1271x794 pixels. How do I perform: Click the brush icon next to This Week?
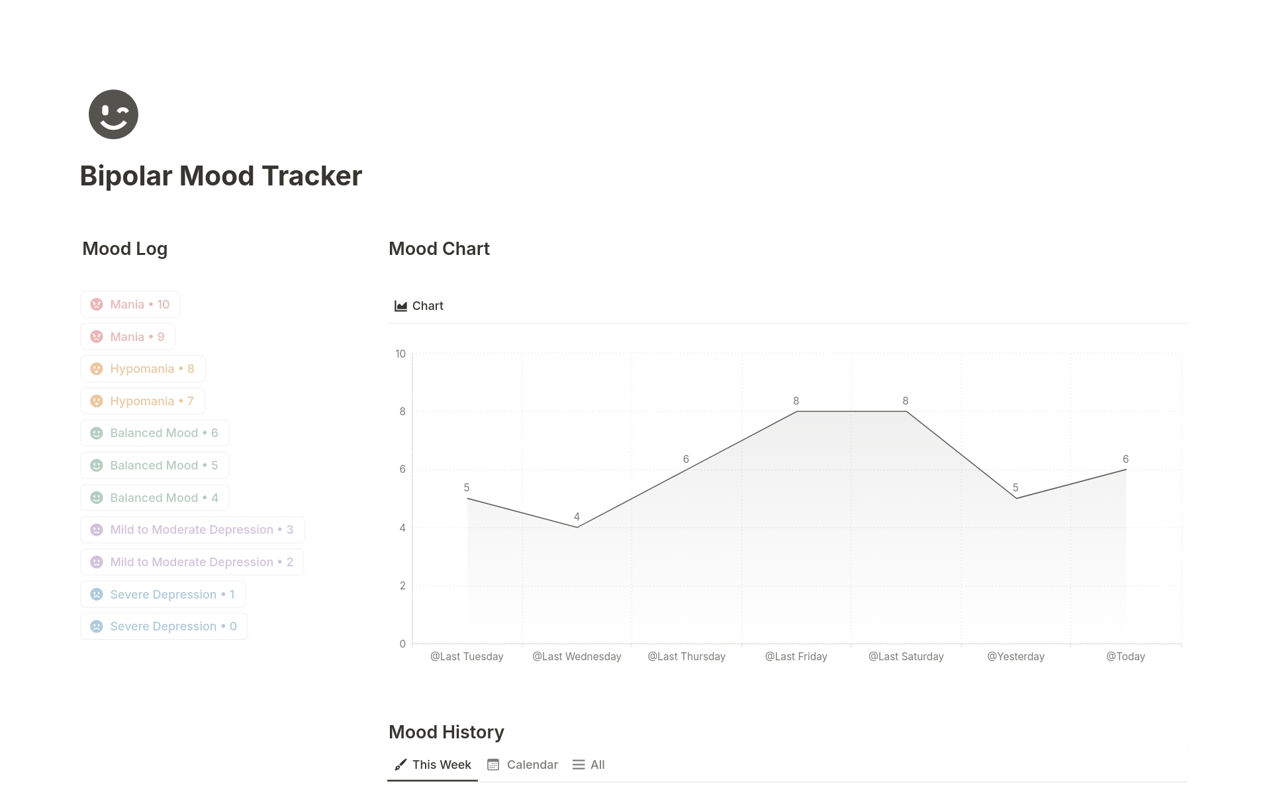coord(400,765)
